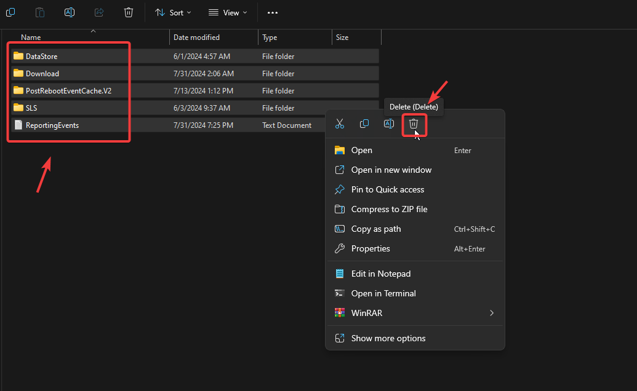Click the Rename icon in top toolbar

tap(70, 12)
